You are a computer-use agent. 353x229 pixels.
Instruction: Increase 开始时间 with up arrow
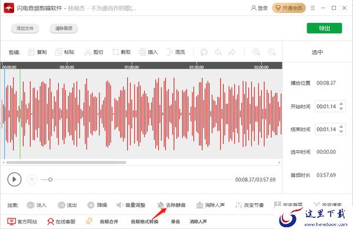pos(341,103)
